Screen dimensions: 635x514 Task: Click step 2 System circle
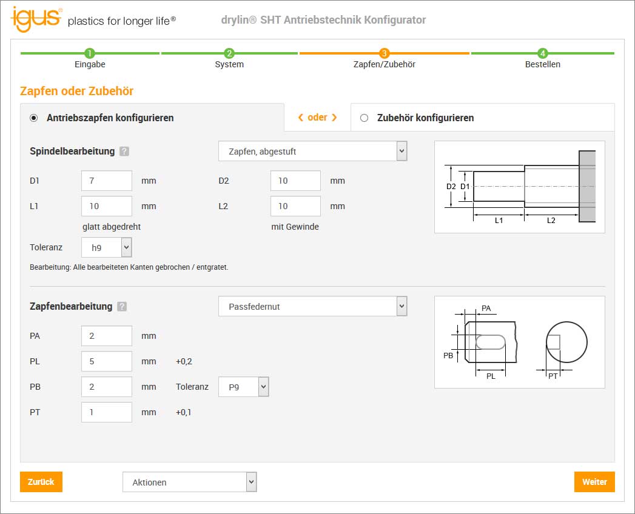click(x=229, y=53)
